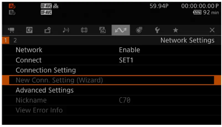The height and width of the screenshot is (127, 222).
Task: Open Advanced Settings submenu
Action: click(x=45, y=90)
